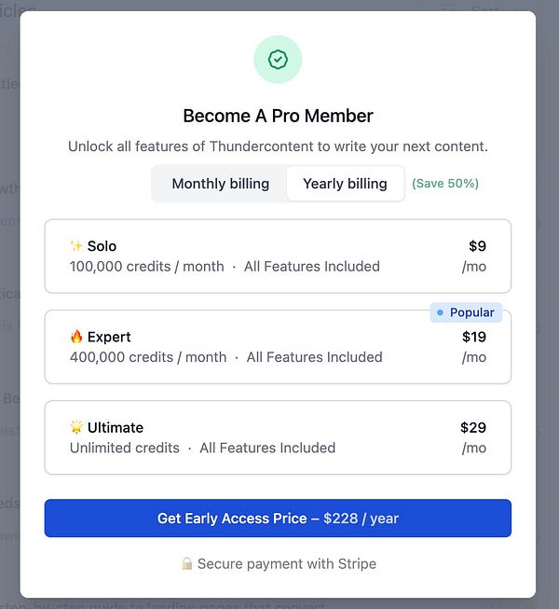
Task: Click the blue dot in Popular badge
Action: [x=441, y=312]
